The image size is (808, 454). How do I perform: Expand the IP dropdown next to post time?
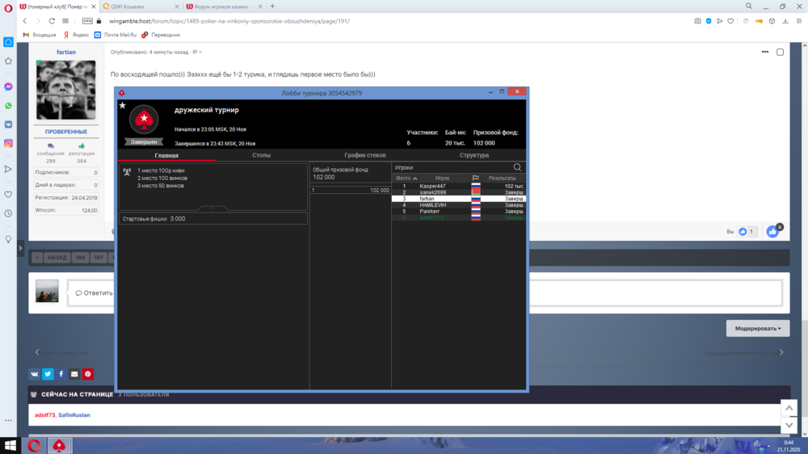click(x=196, y=52)
